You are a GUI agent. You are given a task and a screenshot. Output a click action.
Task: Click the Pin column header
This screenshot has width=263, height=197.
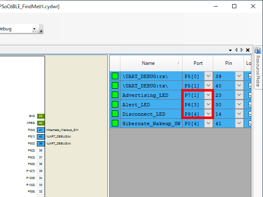[x=228, y=63]
